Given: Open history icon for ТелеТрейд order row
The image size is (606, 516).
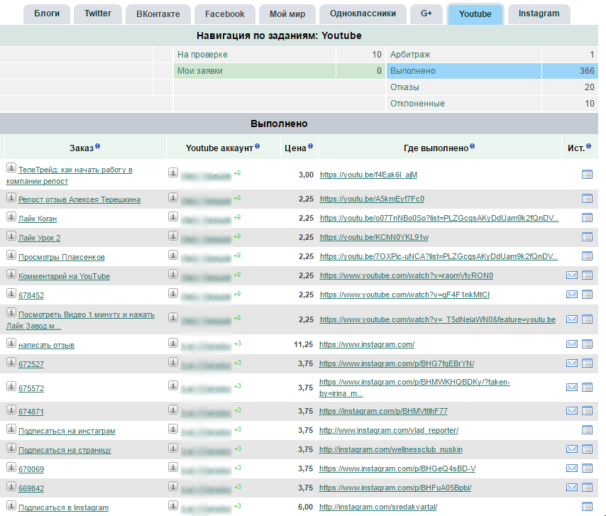Looking at the screenshot, I should tap(587, 174).
